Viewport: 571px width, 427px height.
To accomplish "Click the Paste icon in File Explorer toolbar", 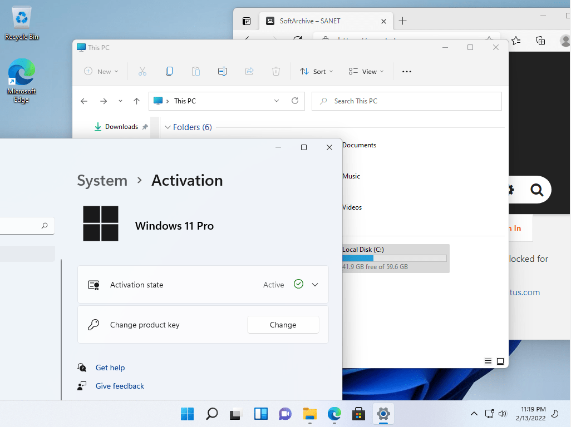I will (196, 71).
